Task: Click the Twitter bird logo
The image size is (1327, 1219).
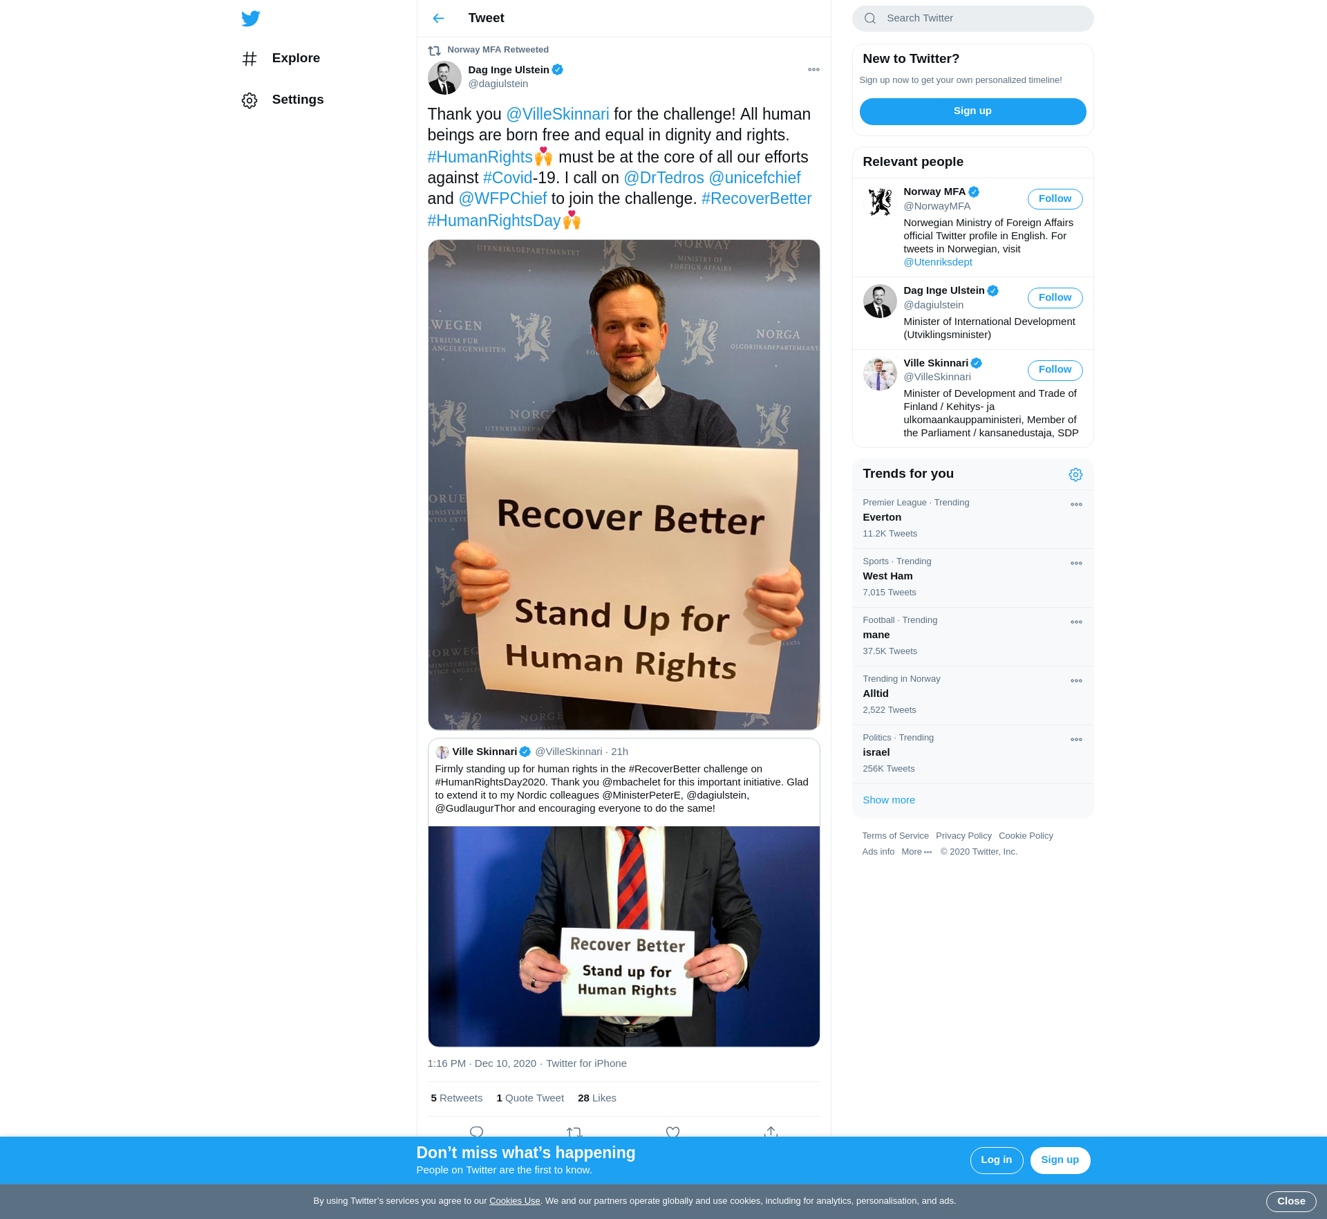Action: pyautogui.click(x=250, y=19)
